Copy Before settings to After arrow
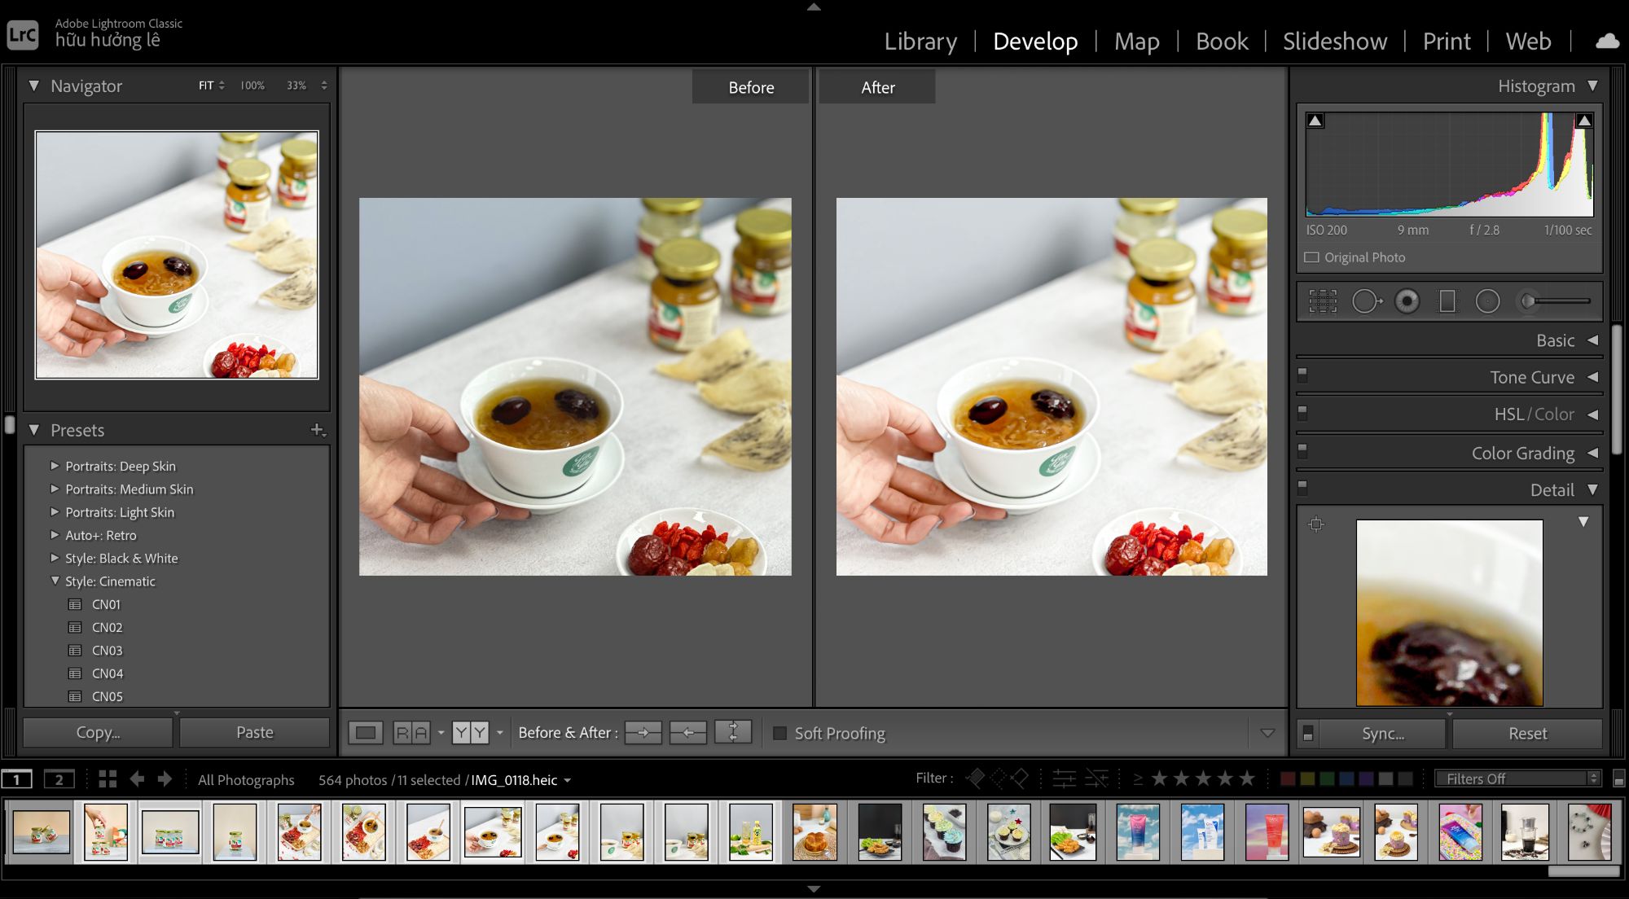The width and height of the screenshot is (1629, 899). coord(643,733)
